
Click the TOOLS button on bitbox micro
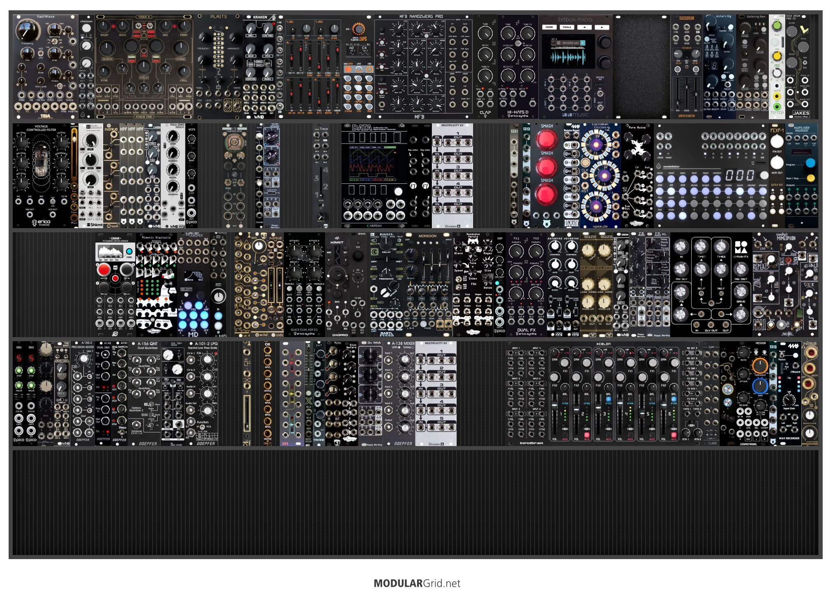coord(567,27)
